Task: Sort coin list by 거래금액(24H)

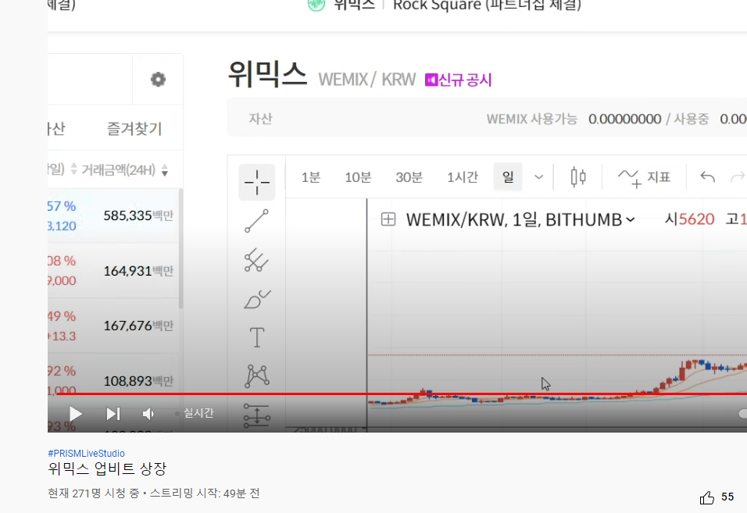Action: (x=125, y=169)
